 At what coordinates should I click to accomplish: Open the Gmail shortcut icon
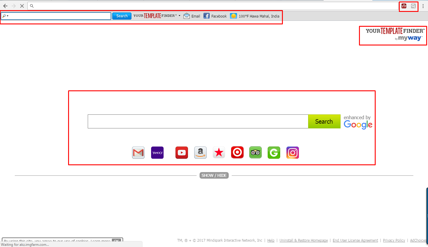point(138,153)
